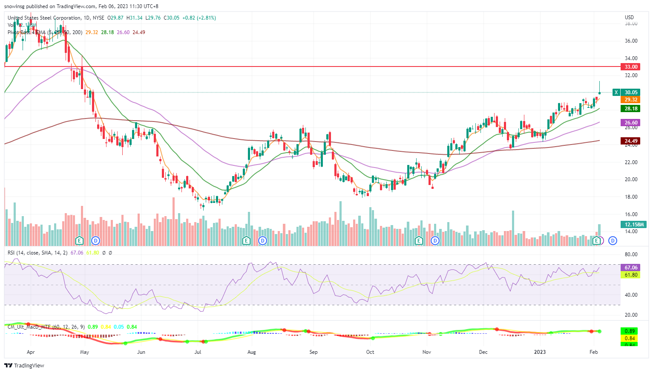Open the late-April earnings E marker

tap(79, 241)
